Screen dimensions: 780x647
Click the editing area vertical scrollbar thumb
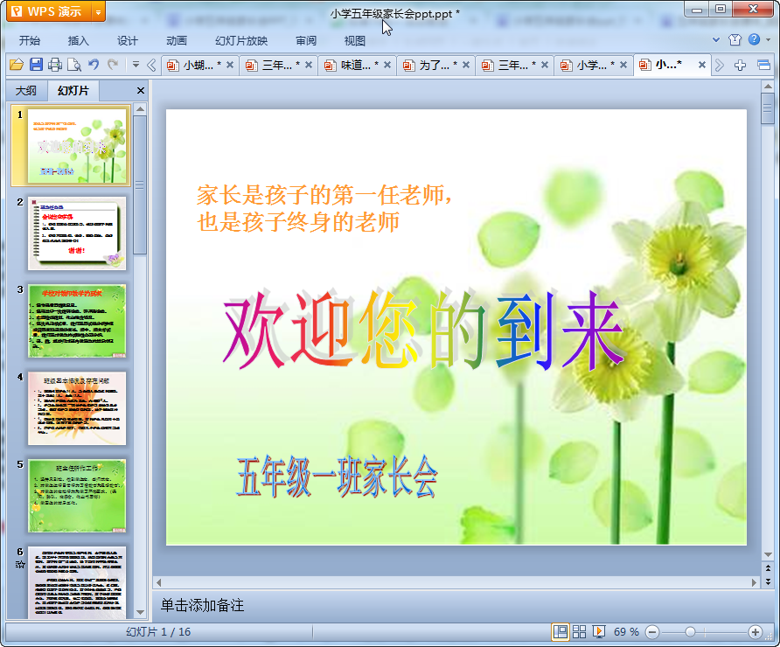coord(768,108)
